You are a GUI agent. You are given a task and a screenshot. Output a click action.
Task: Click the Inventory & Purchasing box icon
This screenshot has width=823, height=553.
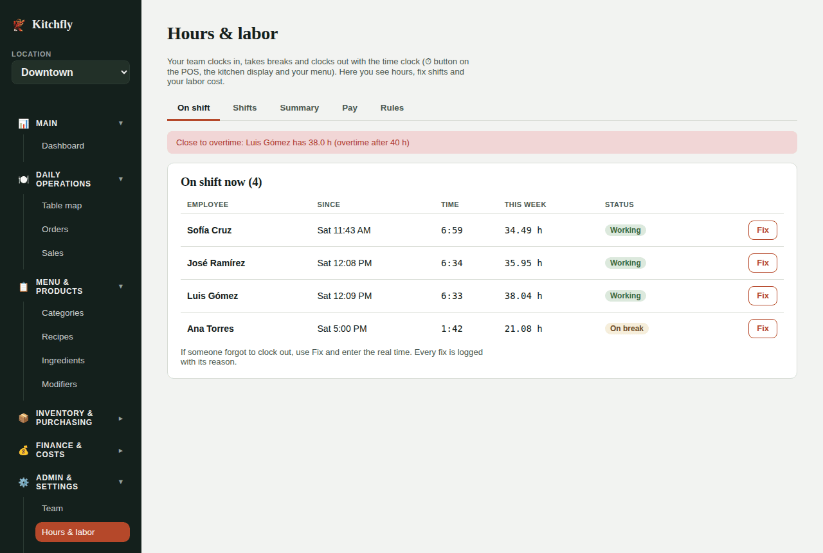[24, 418]
